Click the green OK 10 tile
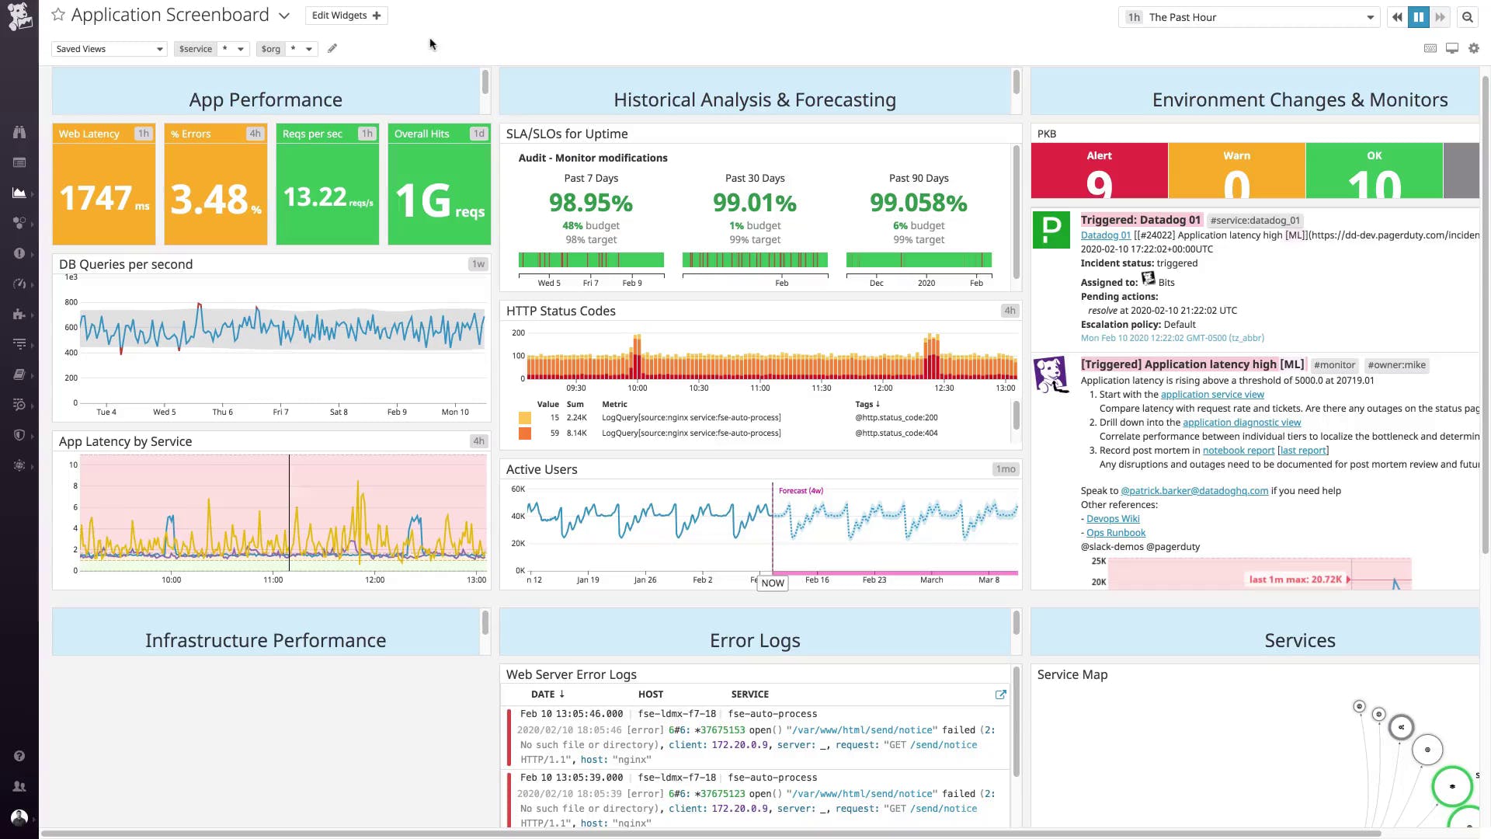 (x=1375, y=171)
